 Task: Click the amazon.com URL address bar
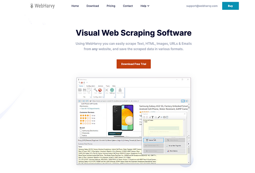(136, 101)
